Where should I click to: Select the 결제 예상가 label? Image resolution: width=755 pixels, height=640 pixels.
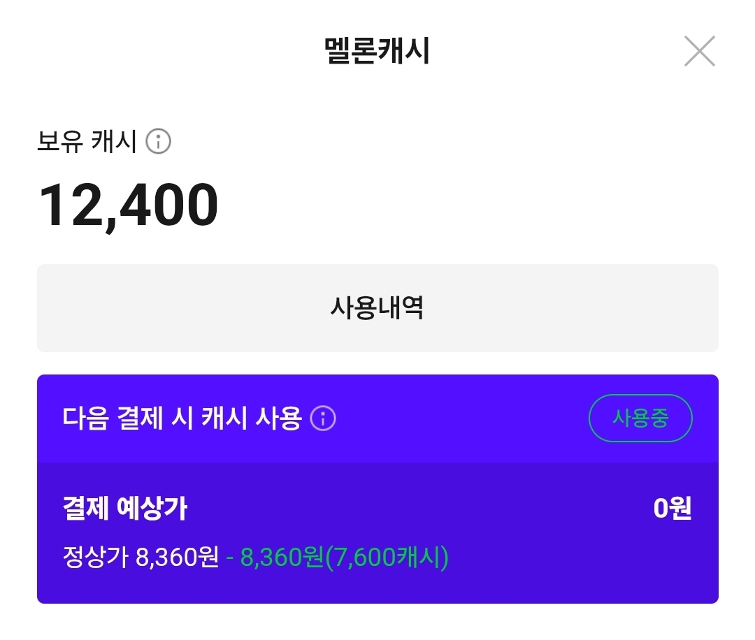tap(125, 509)
